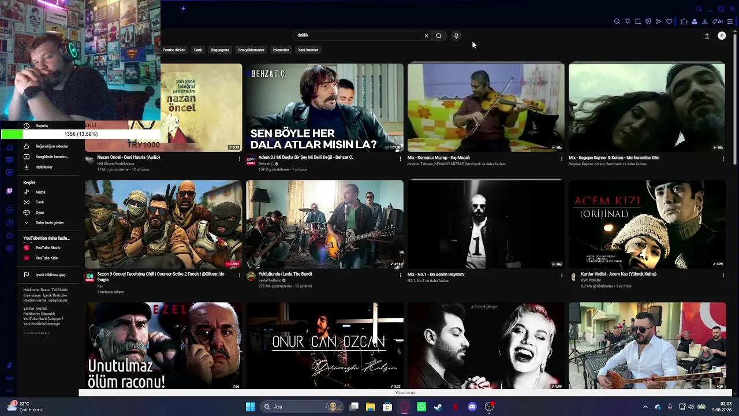739x416 pixels.
Task: Open Twitch in the browser sidebar
Action: [x=9, y=191]
